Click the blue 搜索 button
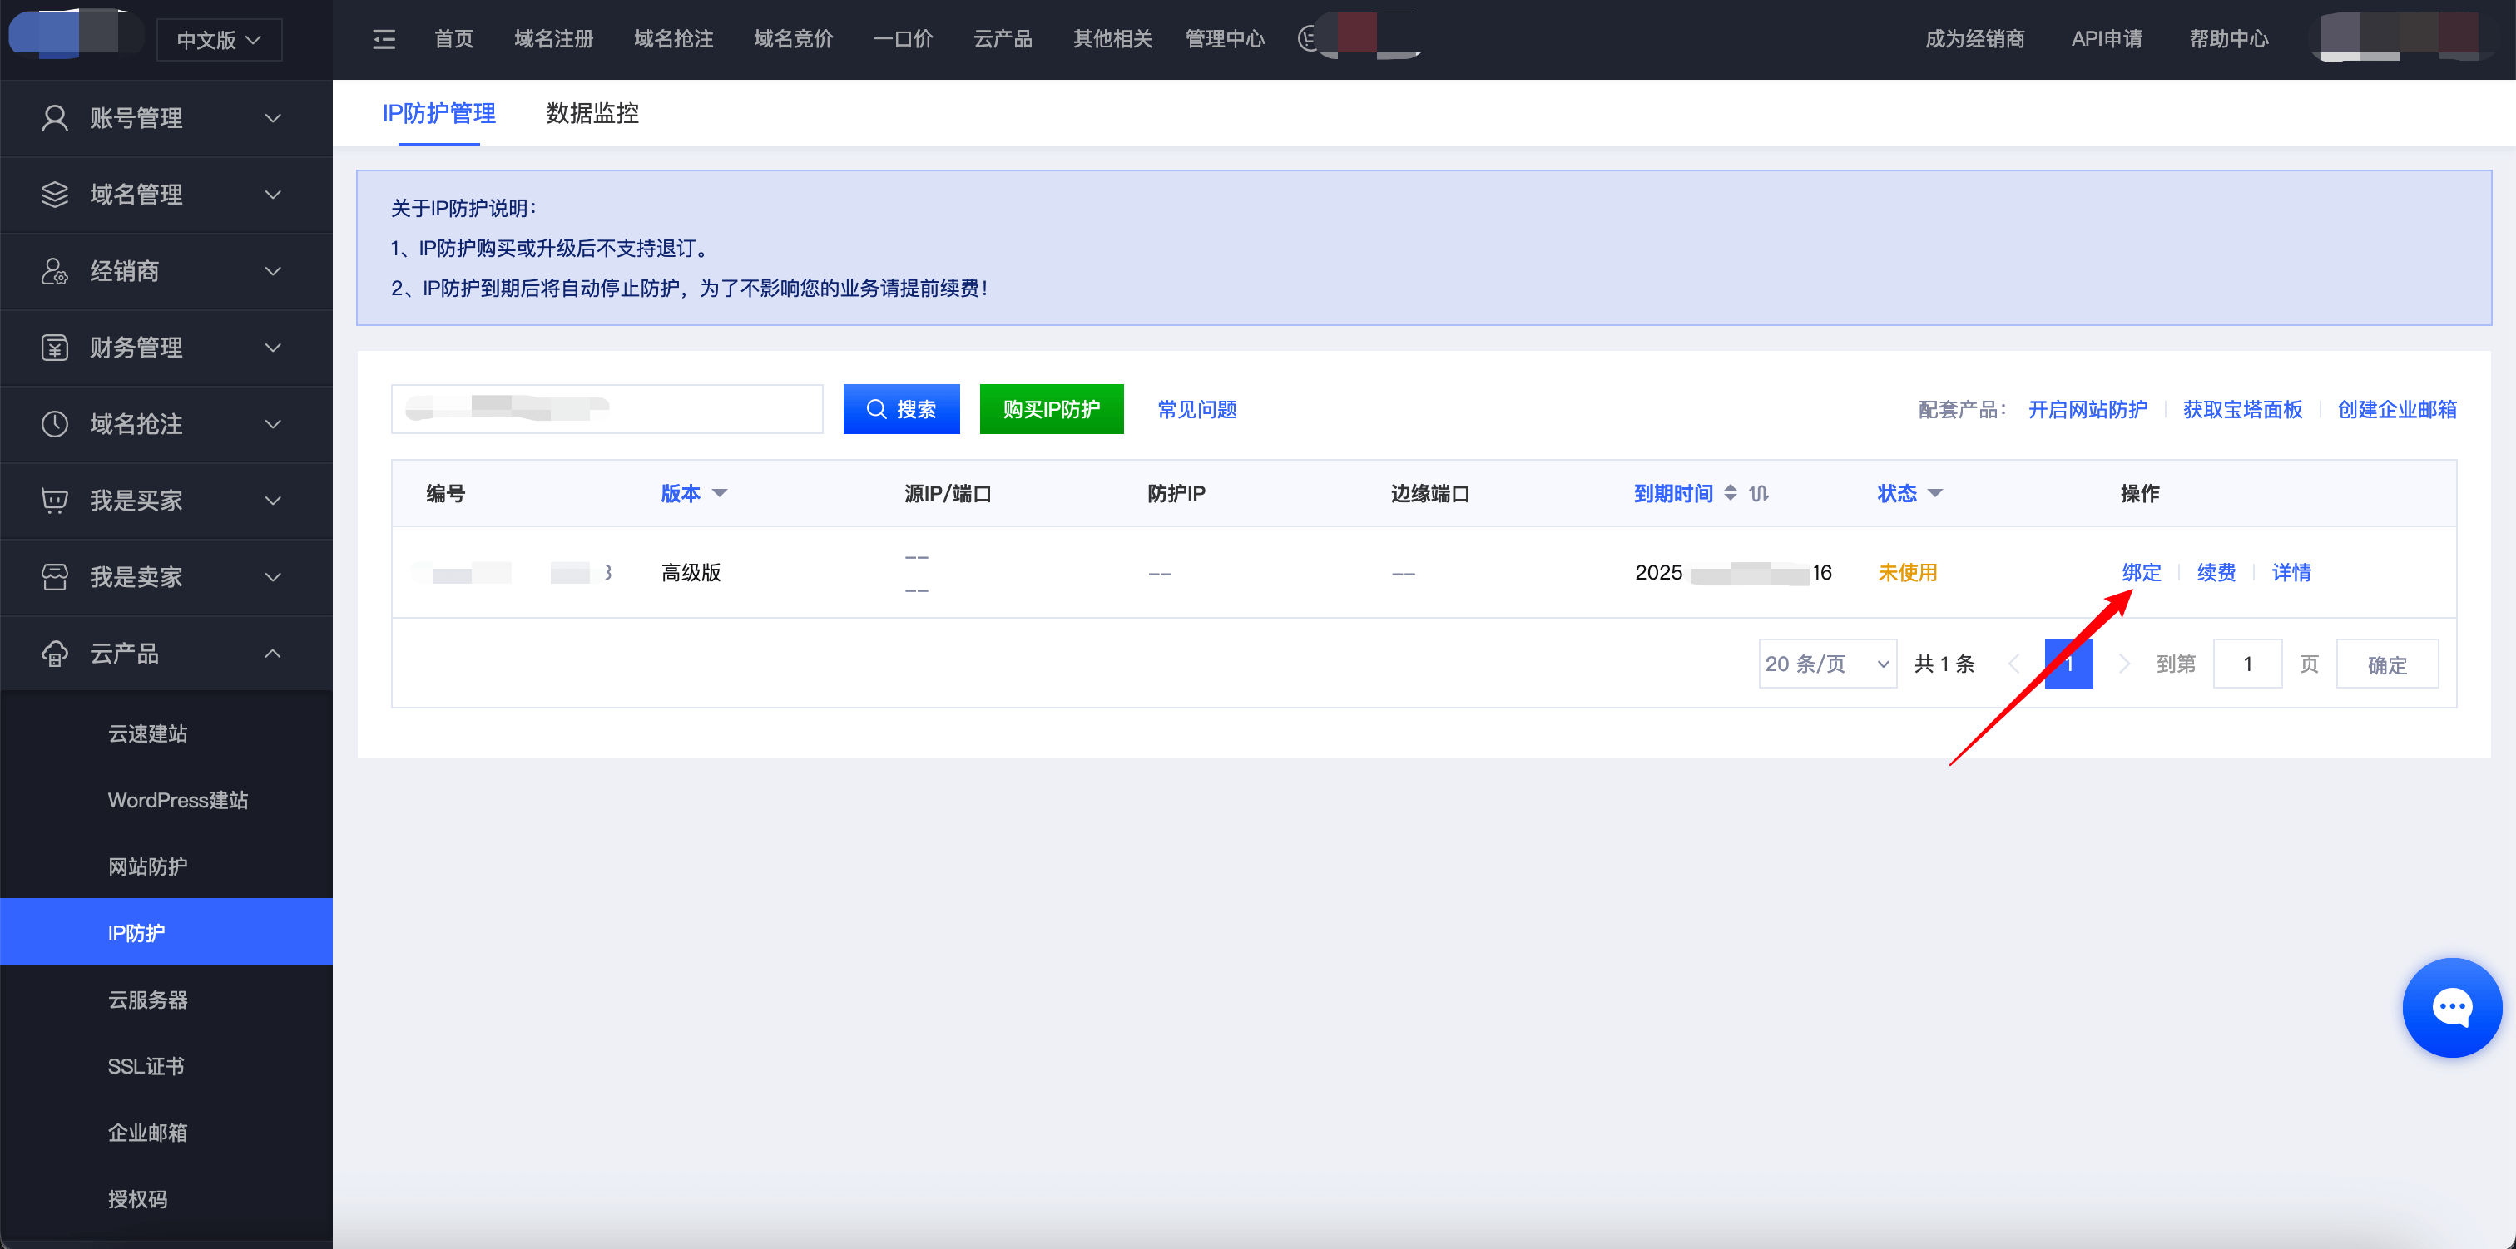This screenshot has width=2516, height=1249. 900,409
